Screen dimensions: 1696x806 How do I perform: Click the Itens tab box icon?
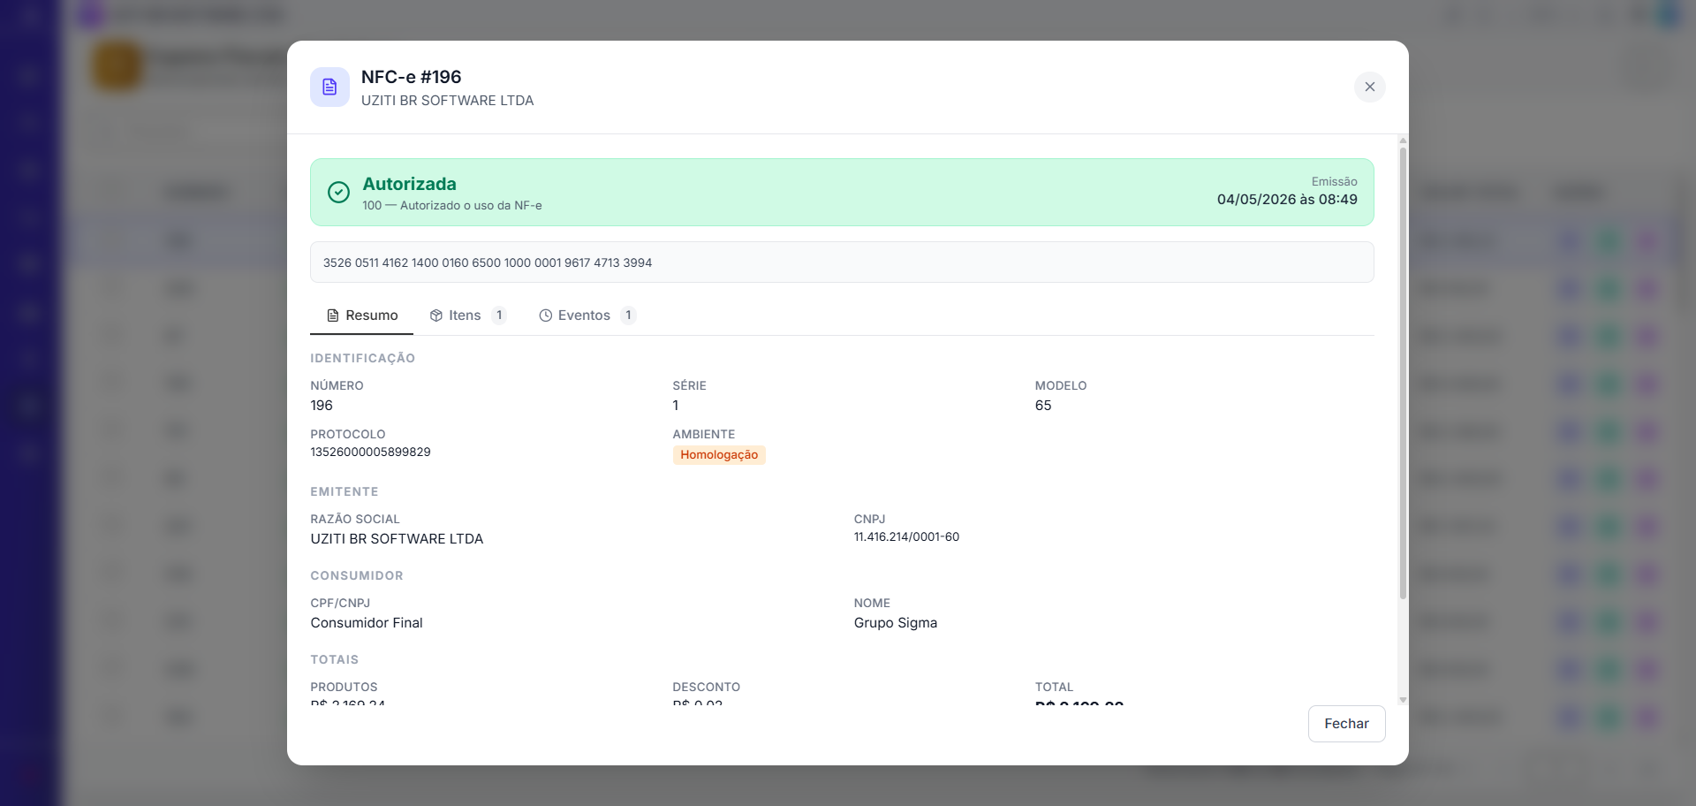click(x=435, y=316)
